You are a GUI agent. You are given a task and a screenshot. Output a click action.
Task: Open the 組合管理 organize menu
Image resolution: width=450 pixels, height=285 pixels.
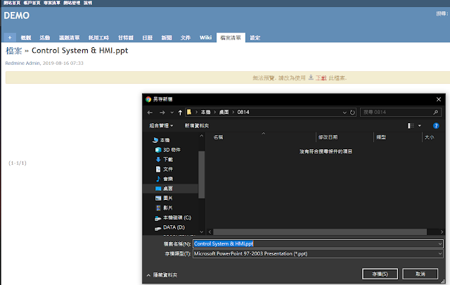(161, 125)
